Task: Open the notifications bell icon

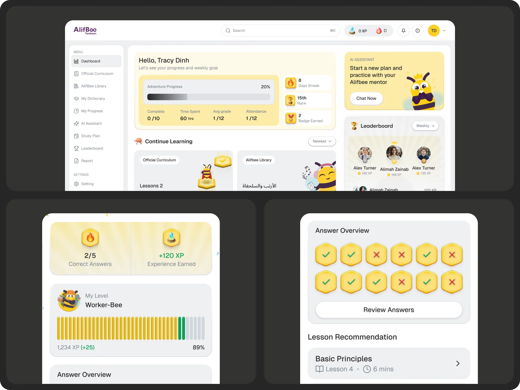Action: 403,30
